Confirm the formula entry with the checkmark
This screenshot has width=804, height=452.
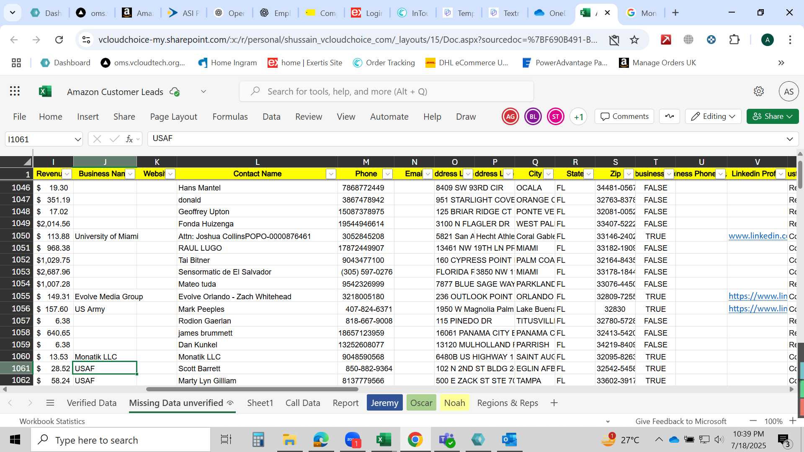[114, 139]
